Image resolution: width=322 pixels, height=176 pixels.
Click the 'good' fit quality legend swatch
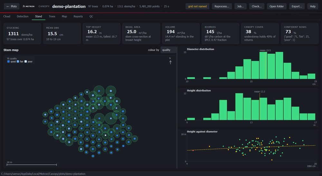click(x=8, y=61)
